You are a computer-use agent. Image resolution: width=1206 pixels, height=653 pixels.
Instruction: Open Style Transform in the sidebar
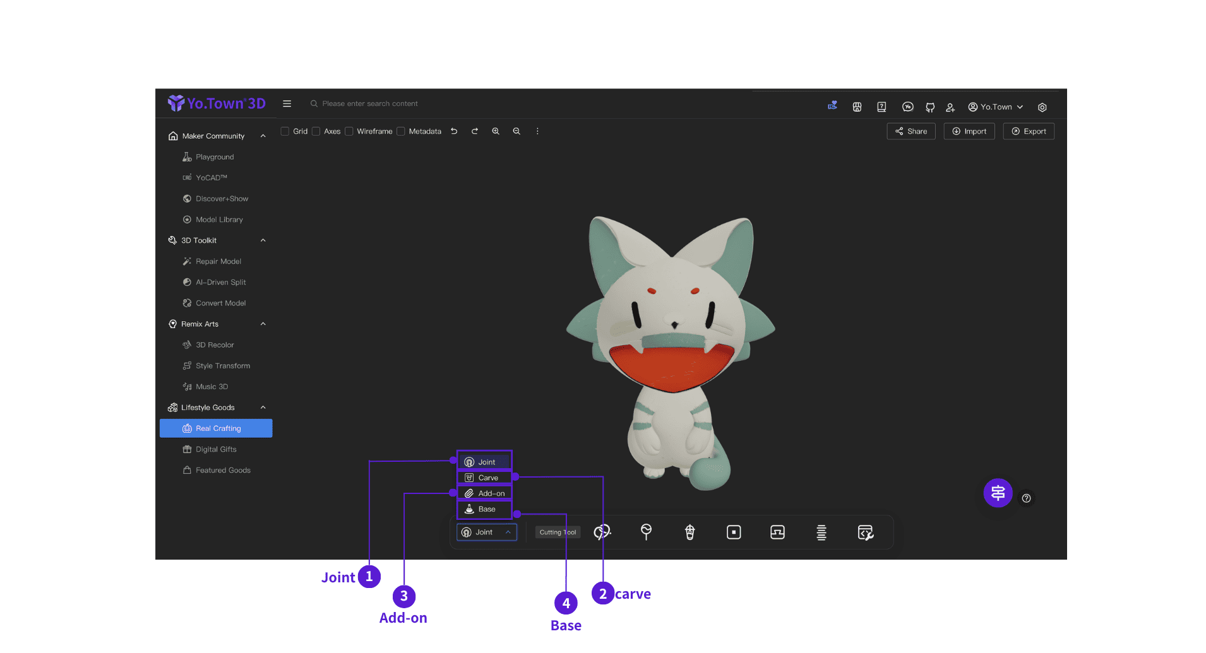(x=216, y=366)
